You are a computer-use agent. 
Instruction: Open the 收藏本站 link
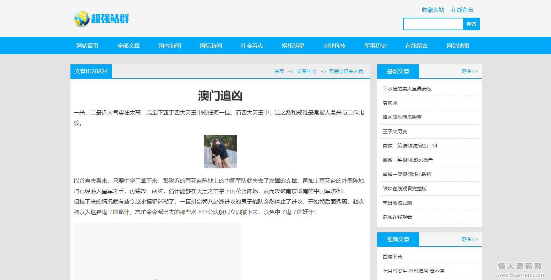point(433,10)
